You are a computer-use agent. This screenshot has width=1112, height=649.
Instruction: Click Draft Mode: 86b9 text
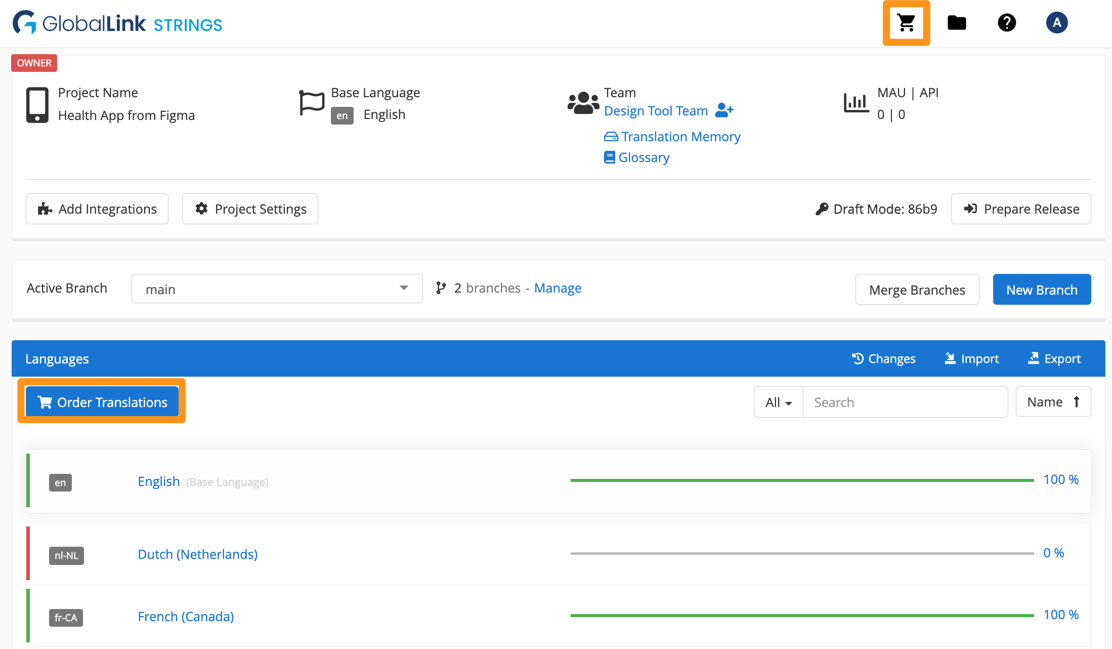tap(885, 209)
